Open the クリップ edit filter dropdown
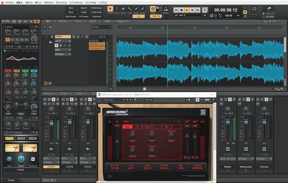Image resolution: width=288 pixels, height=183 pixels. tap(63, 41)
